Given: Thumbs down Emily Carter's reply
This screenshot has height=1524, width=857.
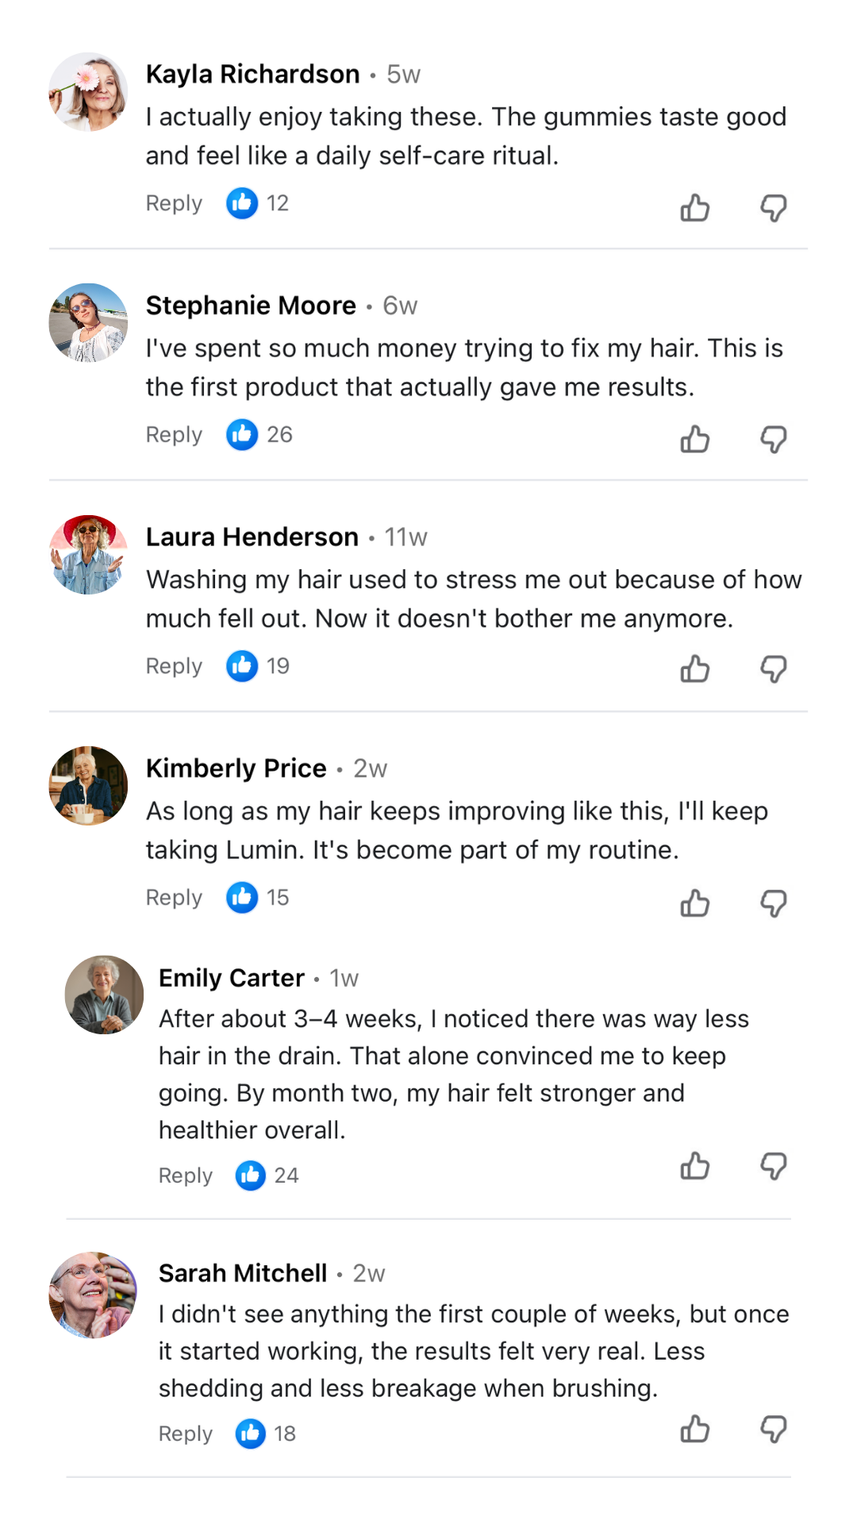Looking at the screenshot, I should (x=773, y=1166).
